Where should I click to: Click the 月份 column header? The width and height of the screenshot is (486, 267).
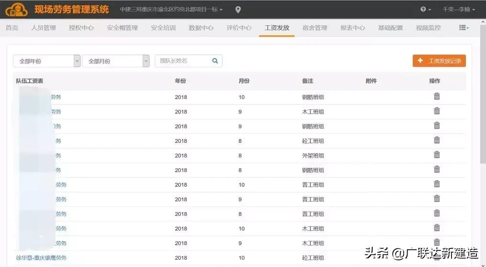click(x=244, y=81)
